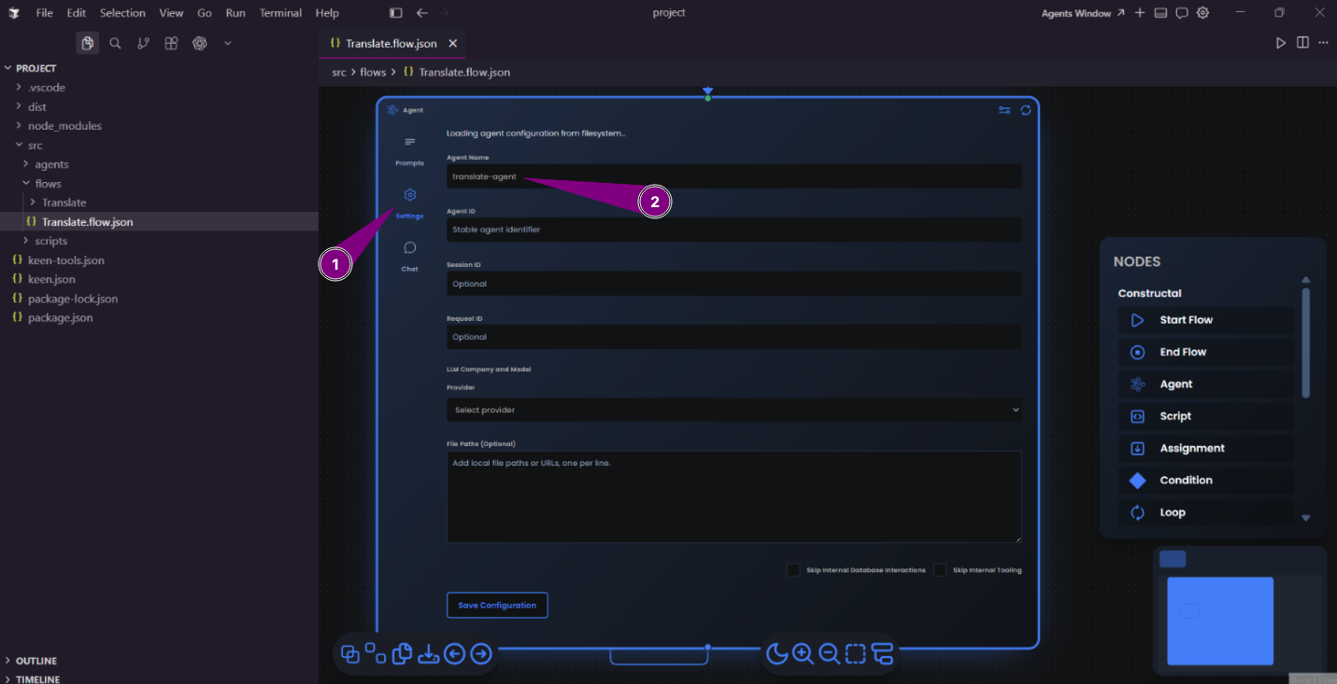
Task: Click the agent node refresh icon
Action: (x=1026, y=110)
